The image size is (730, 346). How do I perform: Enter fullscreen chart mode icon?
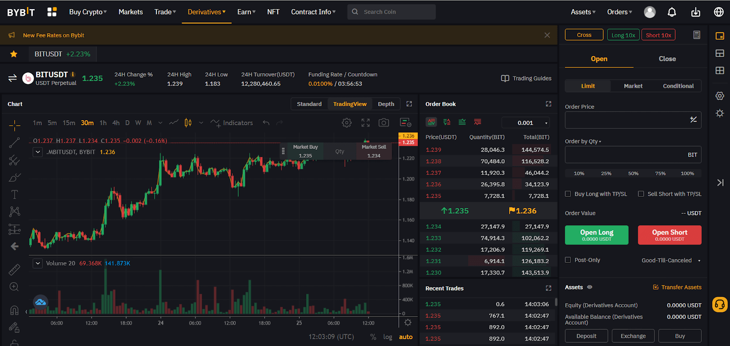tap(365, 122)
